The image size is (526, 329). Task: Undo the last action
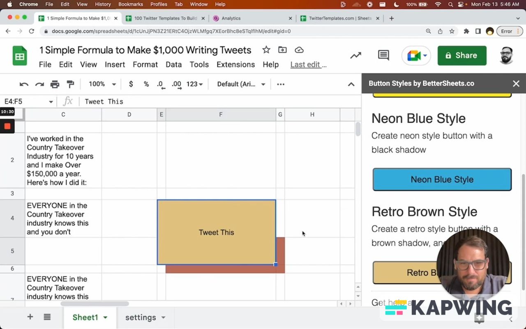[24, 84]
